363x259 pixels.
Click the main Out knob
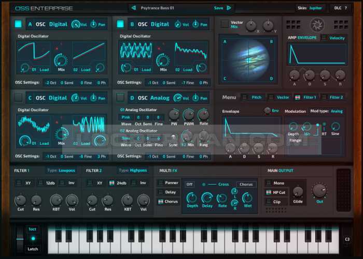tap(319, 192)
